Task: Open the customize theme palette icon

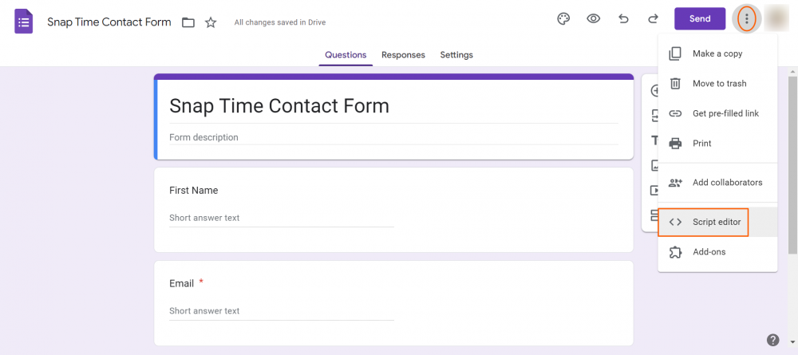Action: (563, 19)
